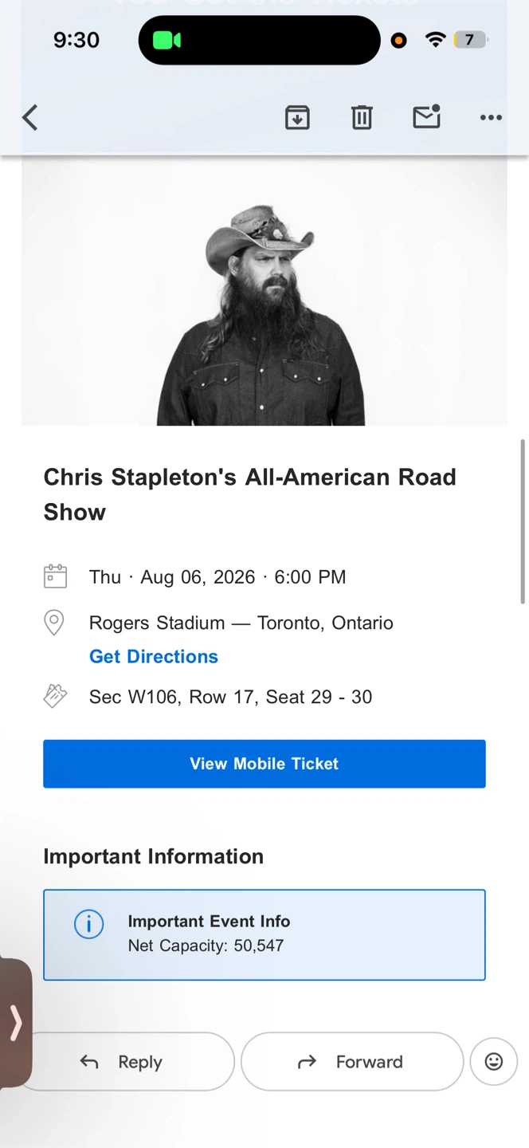The width and height of the screenshot is (529, 1148).
Task: Archive this email with the archive icon
Action: (x=297, y=118)
